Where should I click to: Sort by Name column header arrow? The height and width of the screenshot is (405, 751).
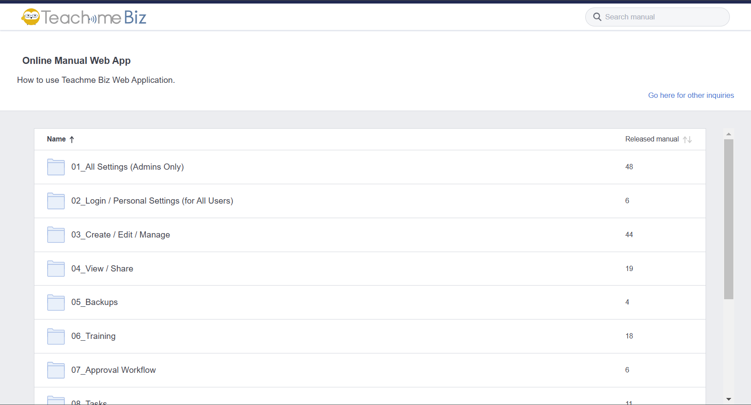click(x=72, y=139)
